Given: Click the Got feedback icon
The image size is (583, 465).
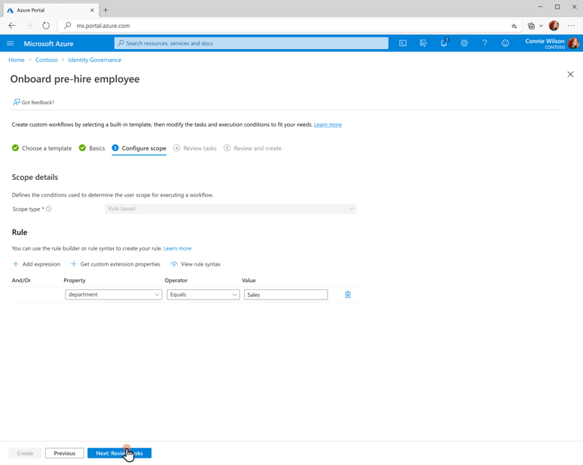Looking at the screenshot, I should (x=16, y=102).
